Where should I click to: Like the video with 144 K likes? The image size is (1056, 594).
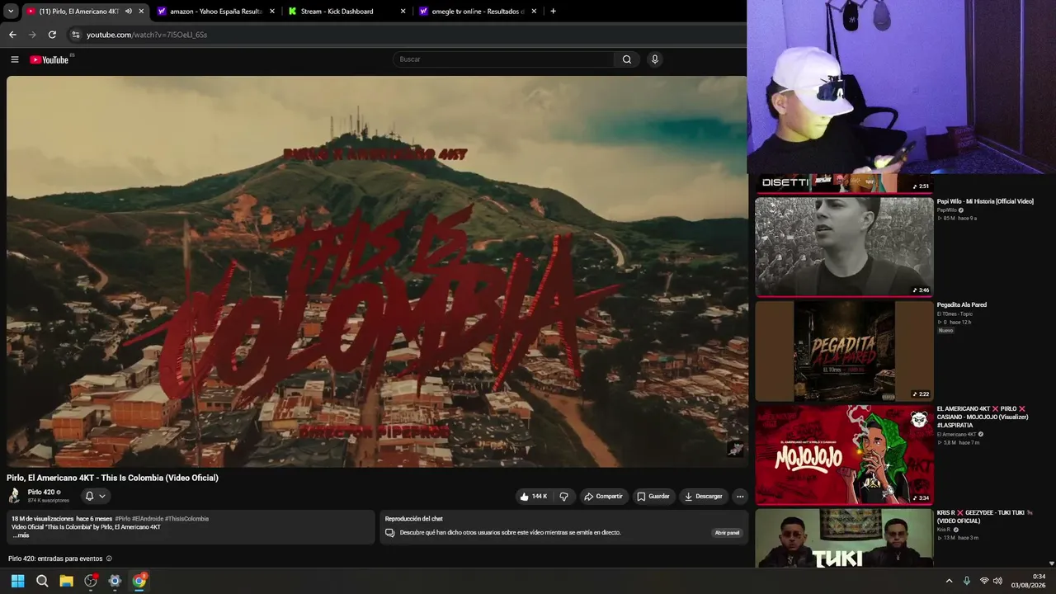pyautogui.click(x=533, y=497)
